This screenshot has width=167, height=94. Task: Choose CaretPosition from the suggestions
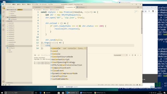pyautogui.click(x=69, y=76)
